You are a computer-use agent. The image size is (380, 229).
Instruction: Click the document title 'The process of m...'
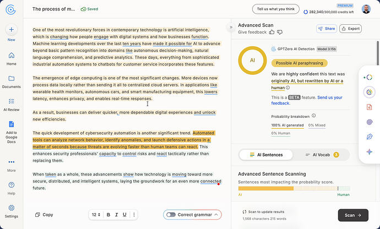pos(54,9)
